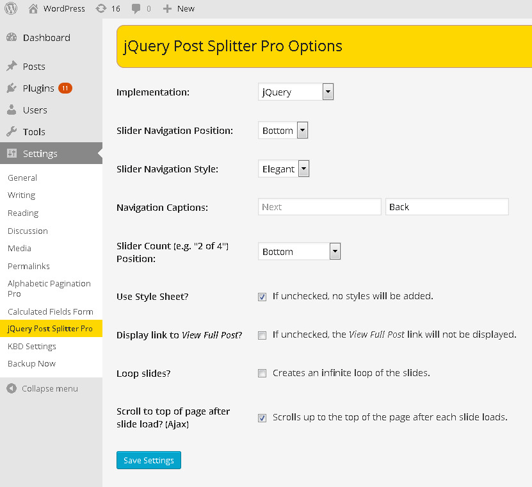
Task: Collapse the menu using the arrow icon
Action: [x=12, y=388]
